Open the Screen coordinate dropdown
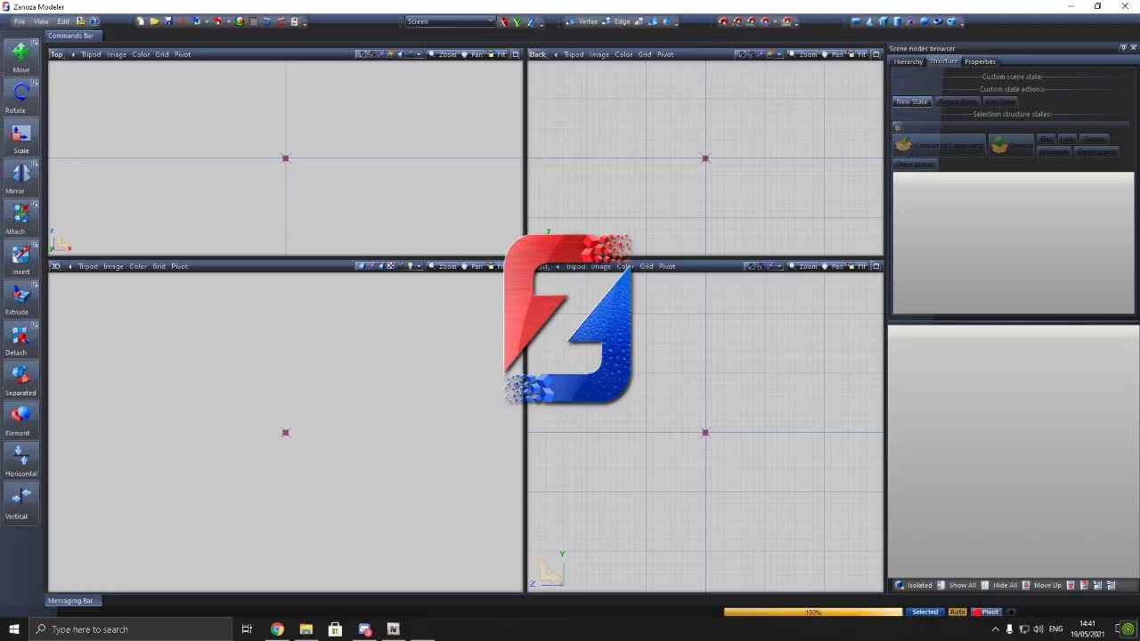This screenshot has width=1140, height=641. (450, 21)
